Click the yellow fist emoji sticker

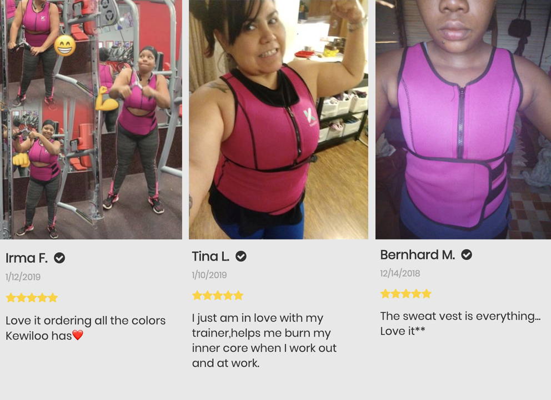coord(22,159)
